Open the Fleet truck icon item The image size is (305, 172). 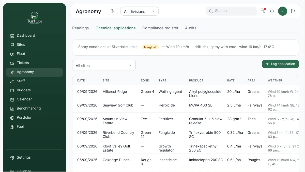pyautogui.click(x=35, y=54)
